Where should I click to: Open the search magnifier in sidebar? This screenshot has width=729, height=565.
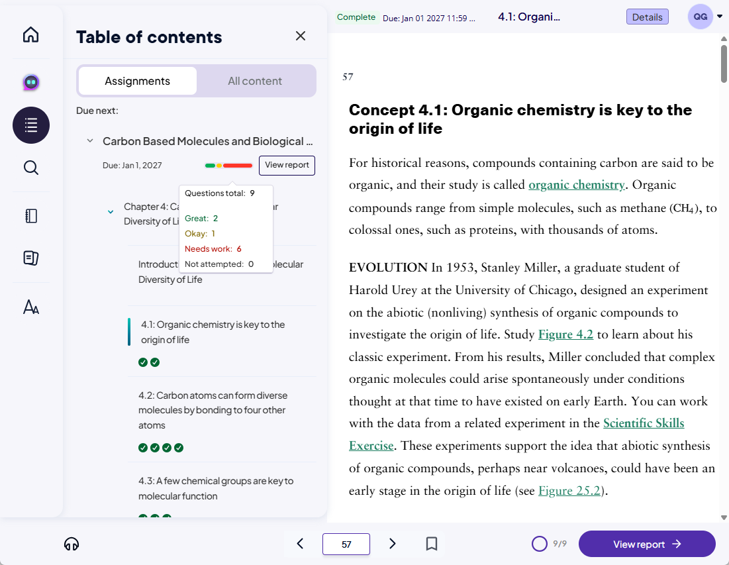(x=31, y=168)
